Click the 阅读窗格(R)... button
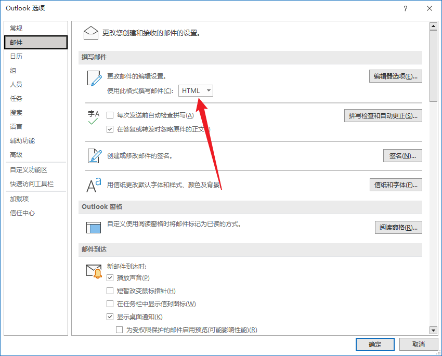The height and width of the screenshot is (356, 442). click(398, 227)
